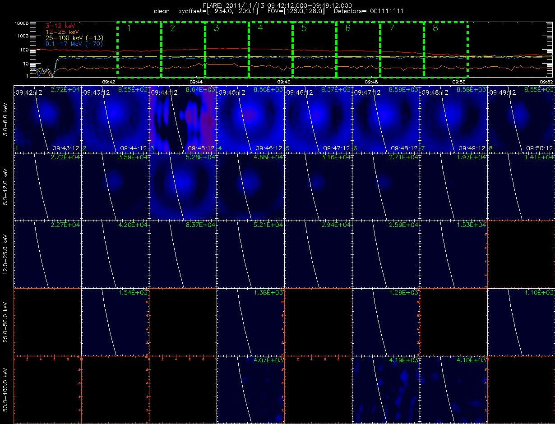Viewport: 555px width, 424px height.
Task: Click the 'clean' algorithm label
Action: [x=162, y=10]
